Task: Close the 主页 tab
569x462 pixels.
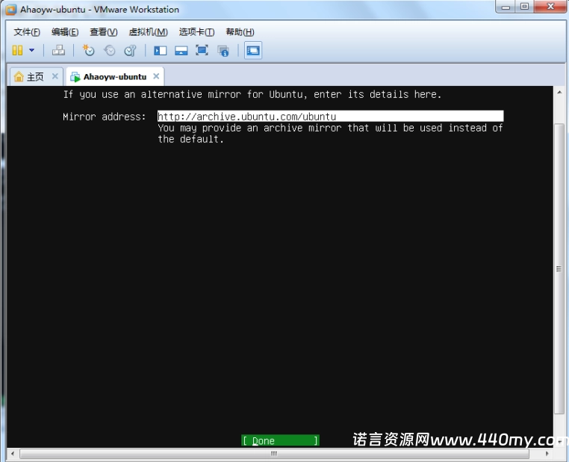Action: coord(55,76)
